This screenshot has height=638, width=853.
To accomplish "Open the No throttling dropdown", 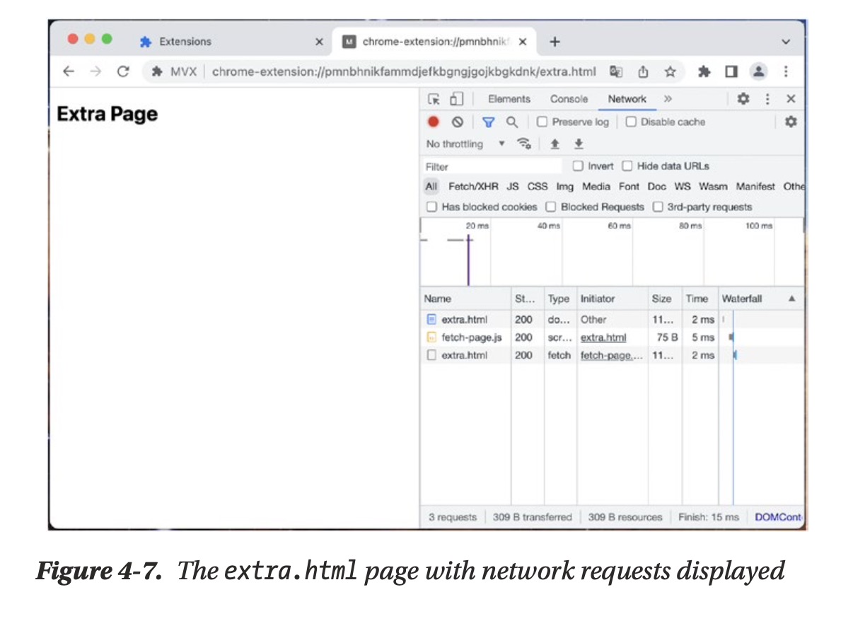I will tap(465, 144).
